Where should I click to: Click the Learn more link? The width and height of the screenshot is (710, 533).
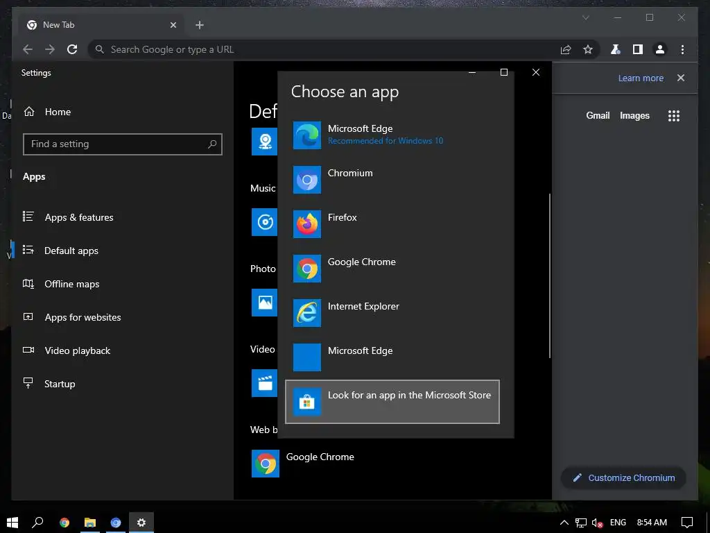point(641,78)
